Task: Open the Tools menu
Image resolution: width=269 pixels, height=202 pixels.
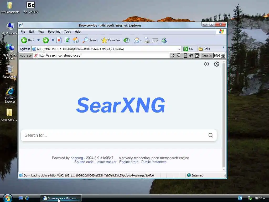Action: pos(68,32)
